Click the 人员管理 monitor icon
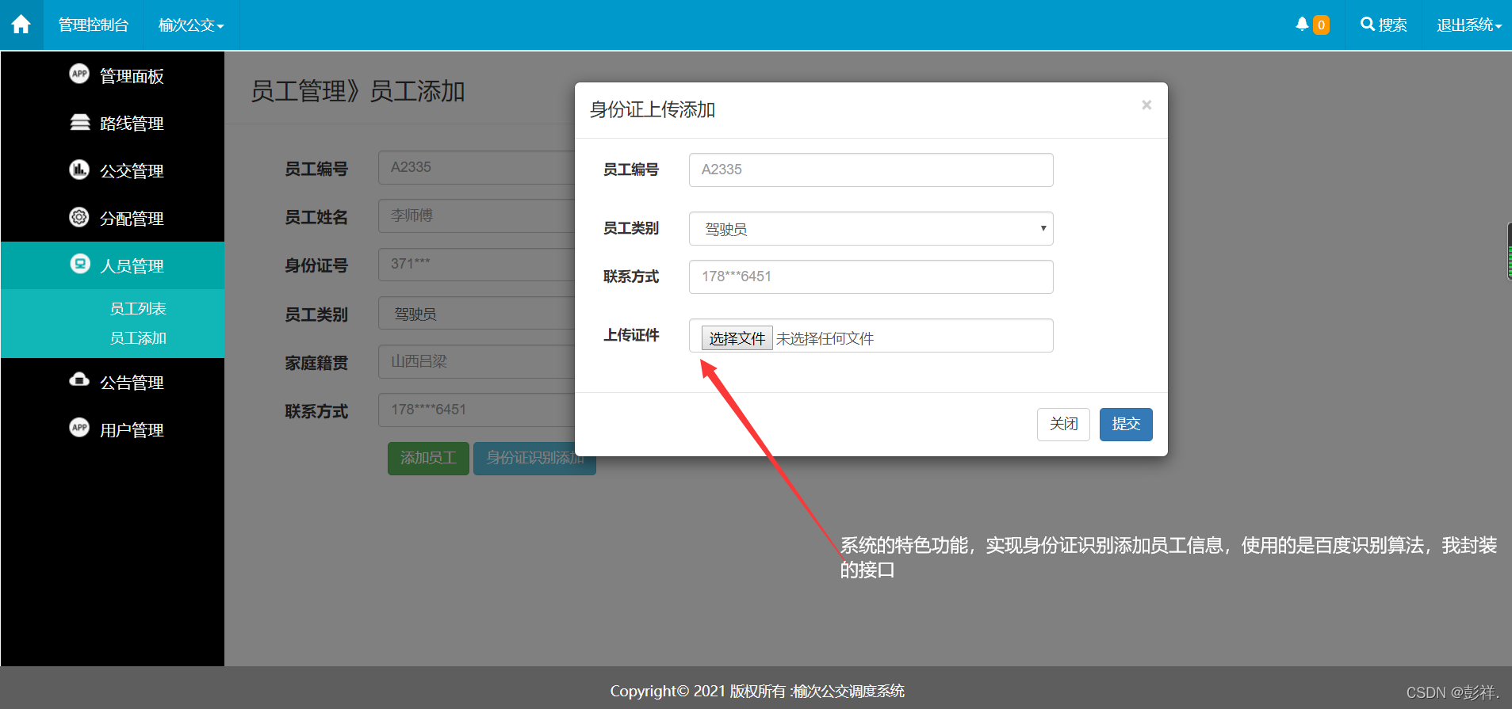The image size is (1512, 709). click(79, 264)
